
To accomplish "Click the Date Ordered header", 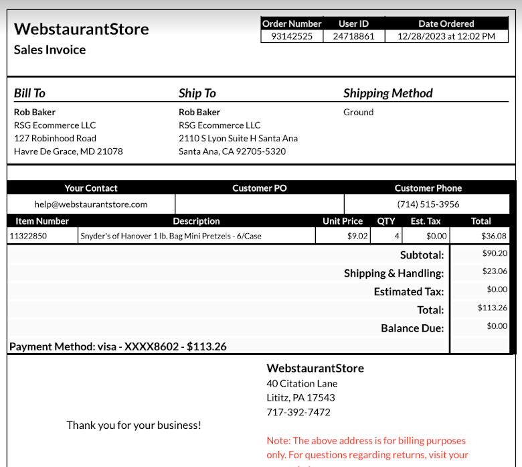I will tap(446, 23).
